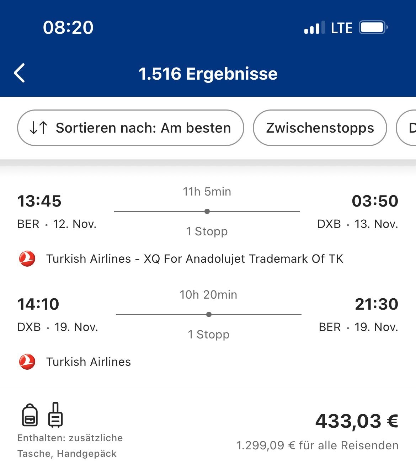Screen dimensions: 416x465
Task: Tap the carry-on suitcase icon
Action: 55,415
